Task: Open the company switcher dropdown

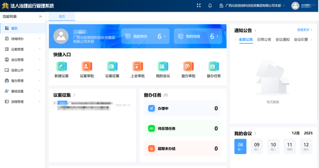Action: pos(252,6)
